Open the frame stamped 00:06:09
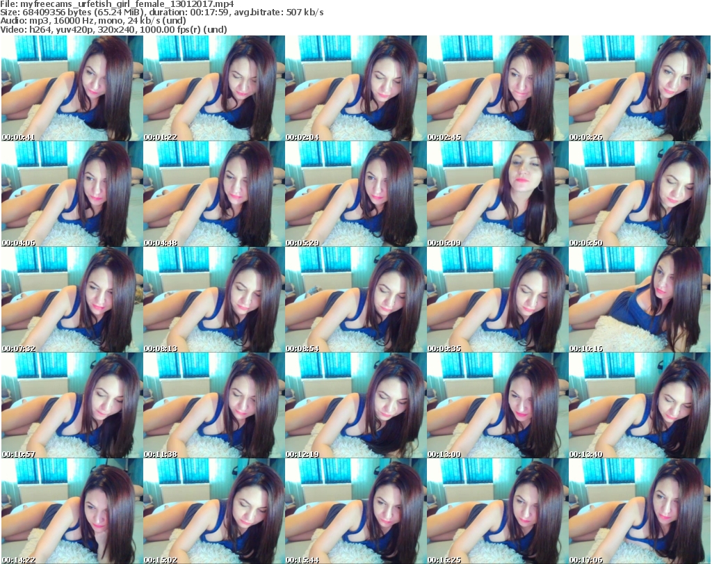Viewport: 712px width, 564px height. point(498,194)
